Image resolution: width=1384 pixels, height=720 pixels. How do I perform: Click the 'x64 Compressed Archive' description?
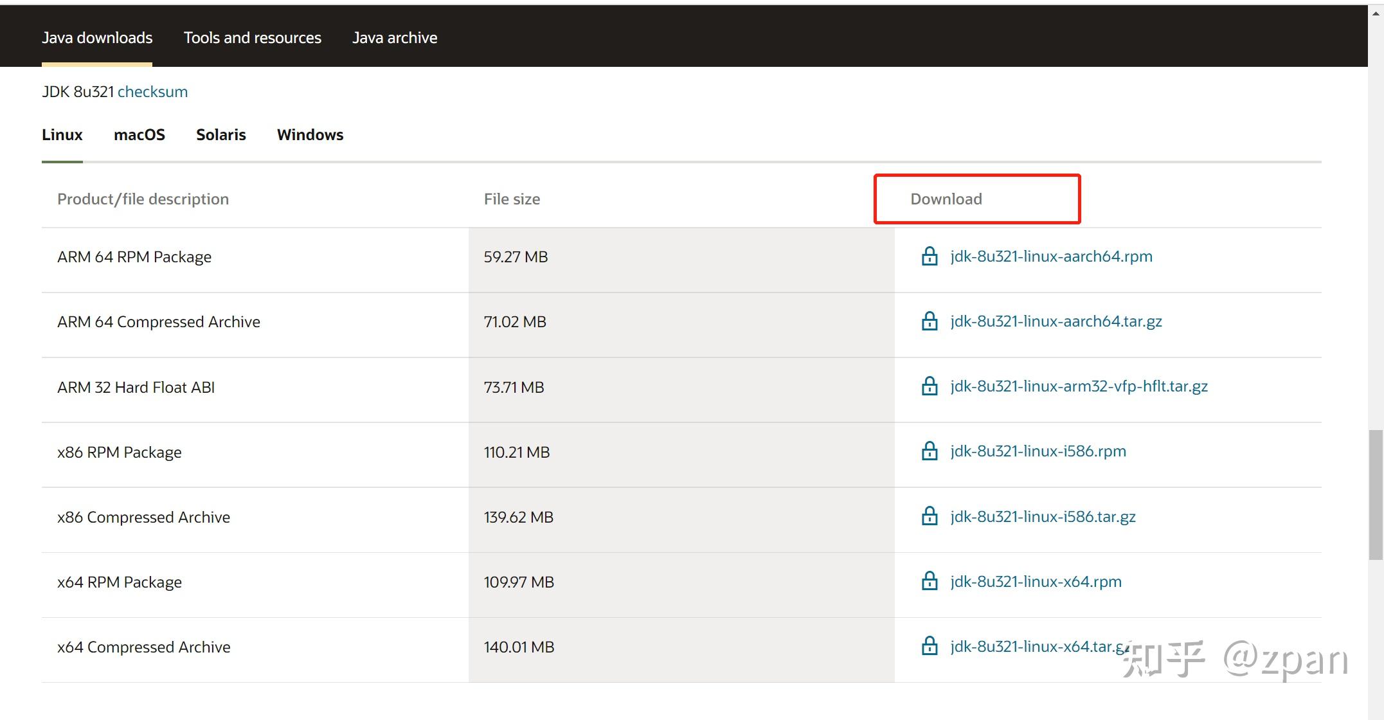click(144, 647)
